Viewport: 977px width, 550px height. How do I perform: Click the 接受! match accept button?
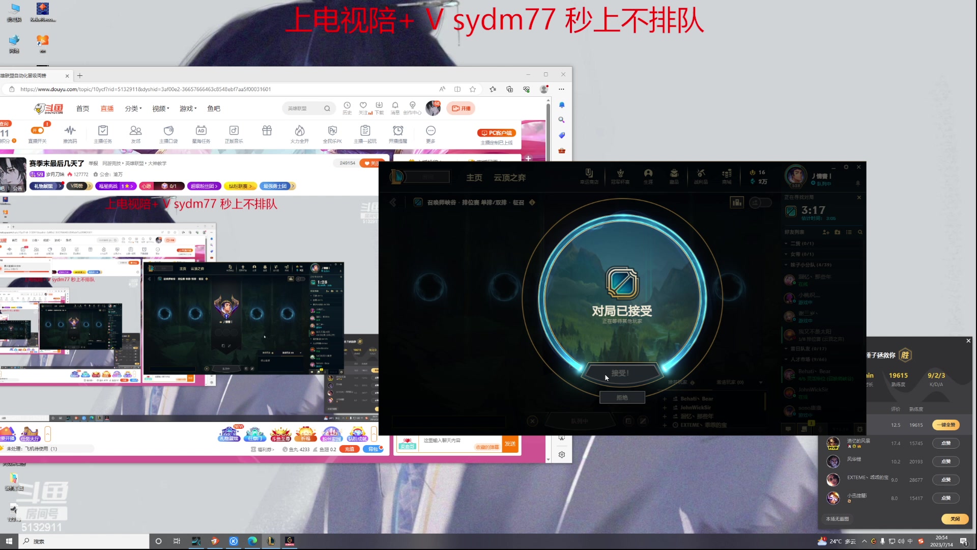tap(622, 373)
